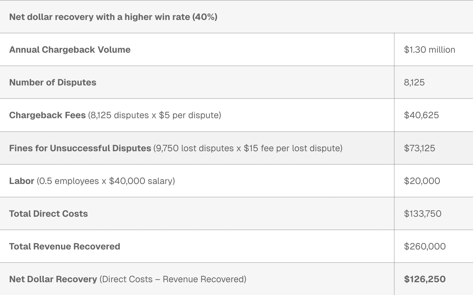Click the $20,000 amount
This screenshot has width=473, height=295.
pos(422,181)
